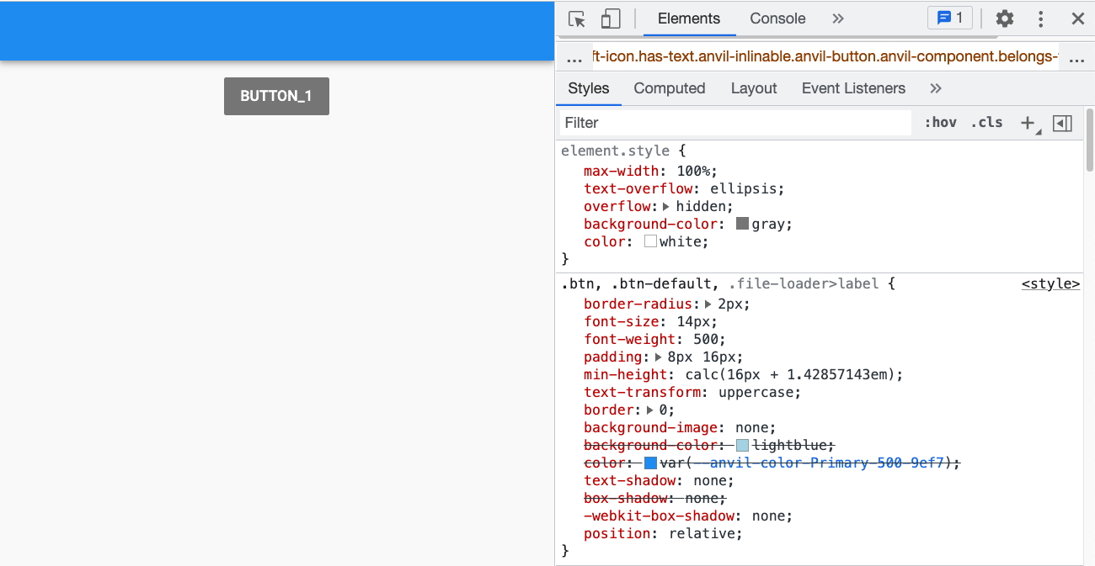1095x566 pixels.
Task: Expand the overflow shorthand property triangle
Action: click(666, 206)
